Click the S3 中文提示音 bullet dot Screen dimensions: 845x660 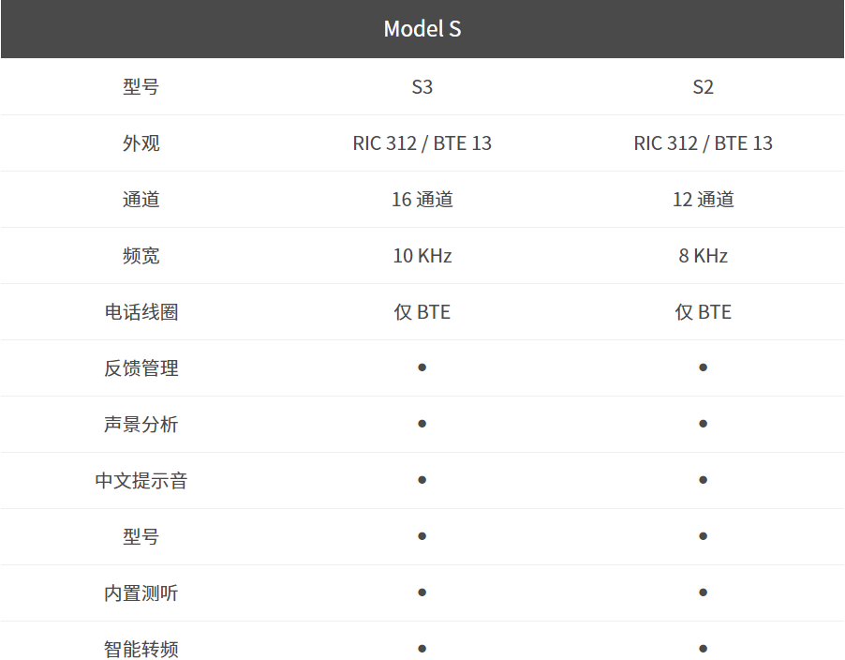click(422, 480)
